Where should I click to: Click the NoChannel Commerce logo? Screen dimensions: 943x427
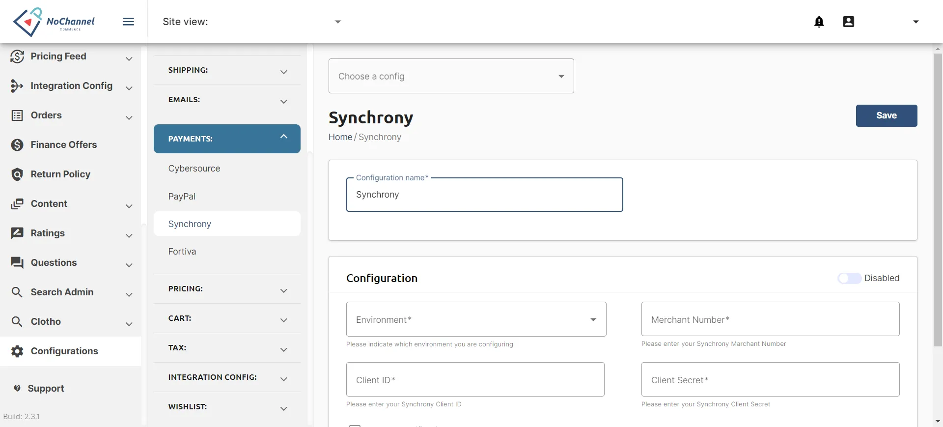tap(54, 22)
